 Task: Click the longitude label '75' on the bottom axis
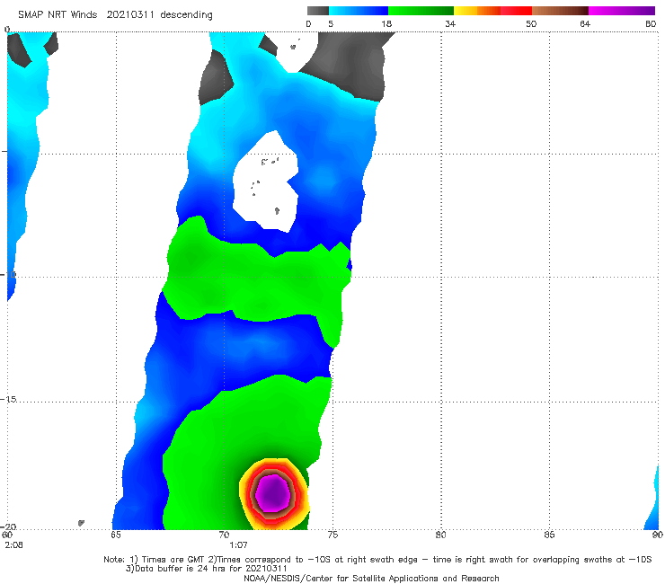click(x=332, y=535)
